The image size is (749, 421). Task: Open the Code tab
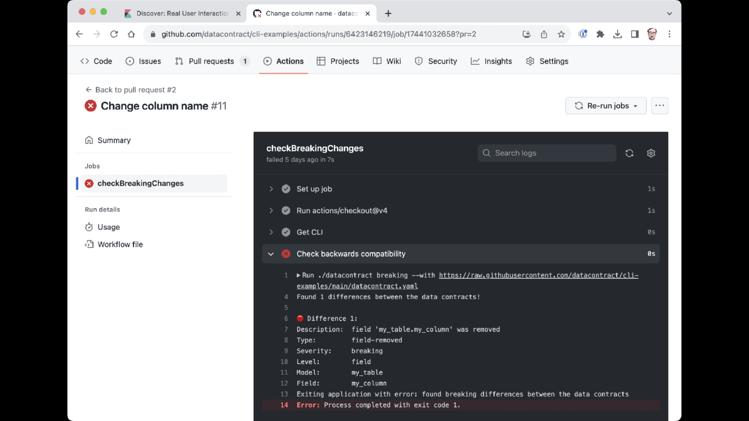pos(96,61)
